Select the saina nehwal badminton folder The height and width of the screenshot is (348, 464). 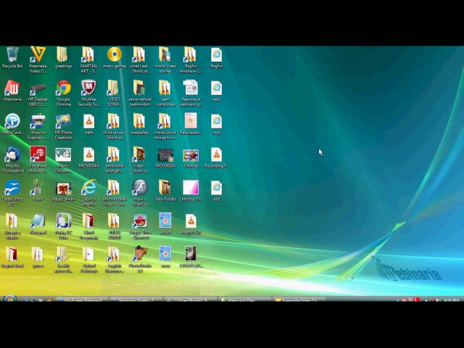click(x=140, y=94)
